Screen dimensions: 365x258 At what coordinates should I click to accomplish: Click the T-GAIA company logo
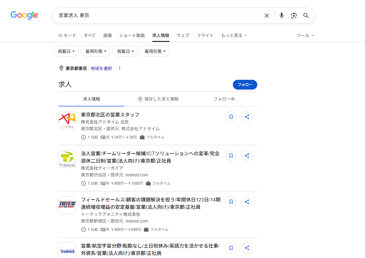coord(67,159)
